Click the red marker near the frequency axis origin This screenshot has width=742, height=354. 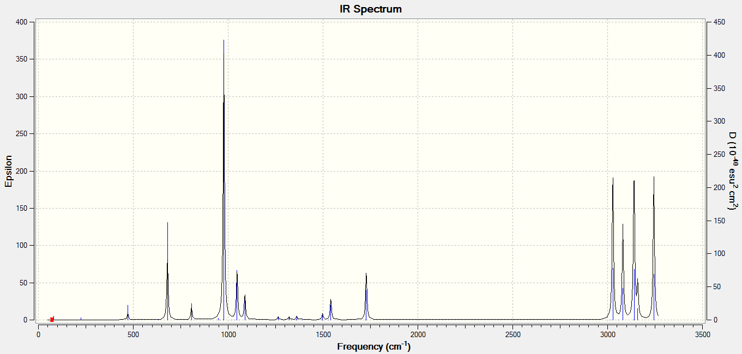[52, 320]
